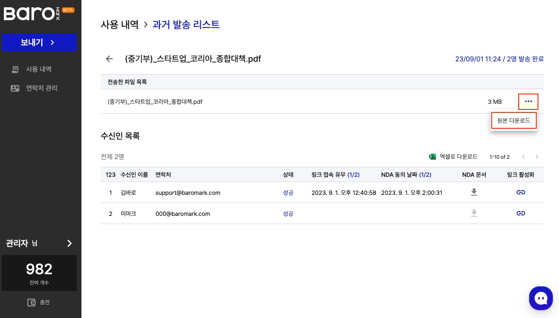Click the 연락처 column header

(163, 175)
